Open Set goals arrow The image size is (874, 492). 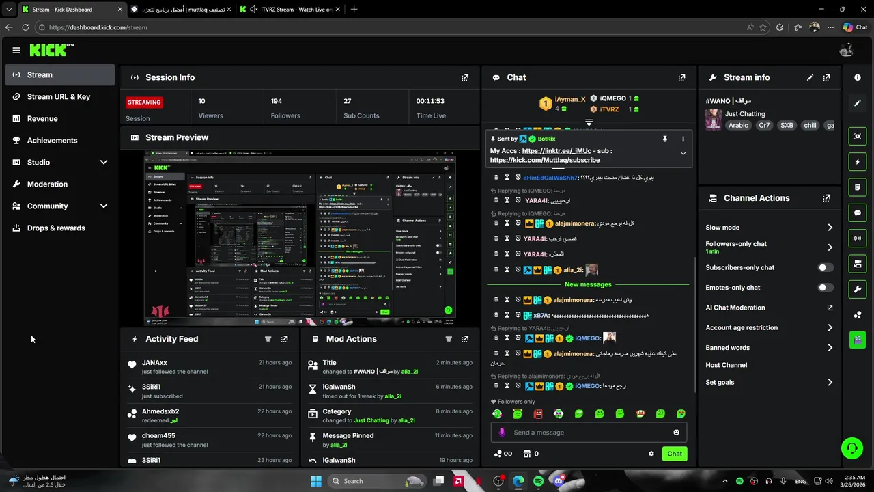pos(830,383)
